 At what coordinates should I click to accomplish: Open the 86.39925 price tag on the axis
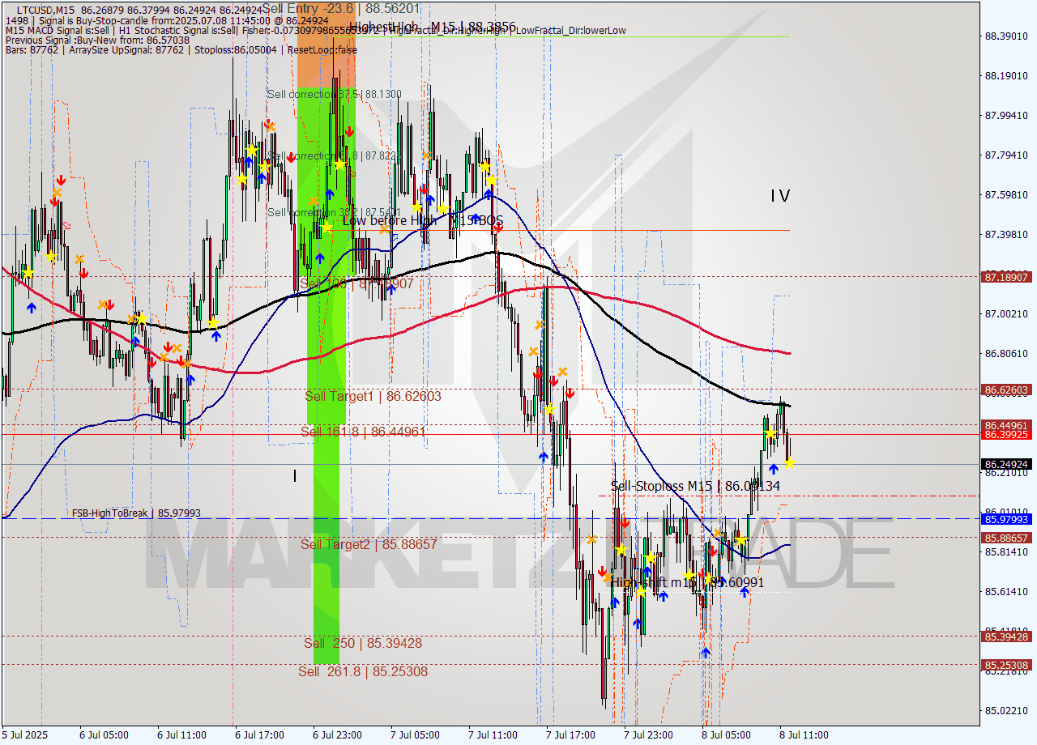(1005, 435)
